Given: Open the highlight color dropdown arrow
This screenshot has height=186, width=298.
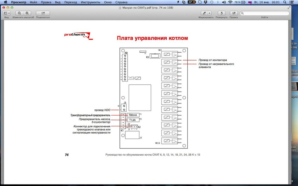Looking at the screenshot, I should tap(209, 13).
